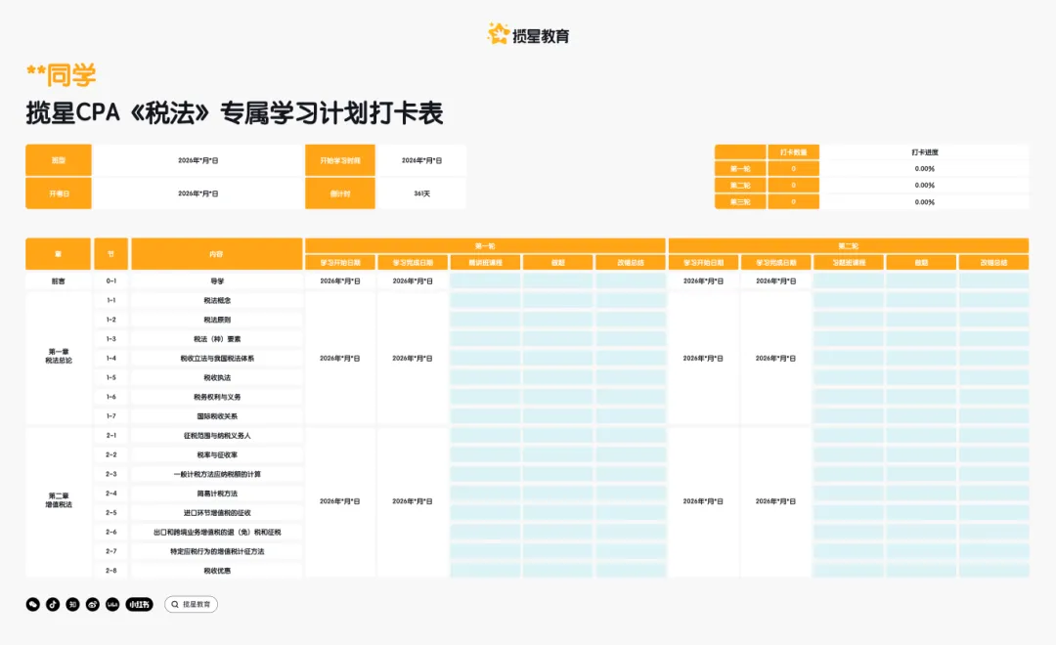Click the 开始学习时间 label cell
Screen dimensions: 1056x645
click(x=340, y=160)
